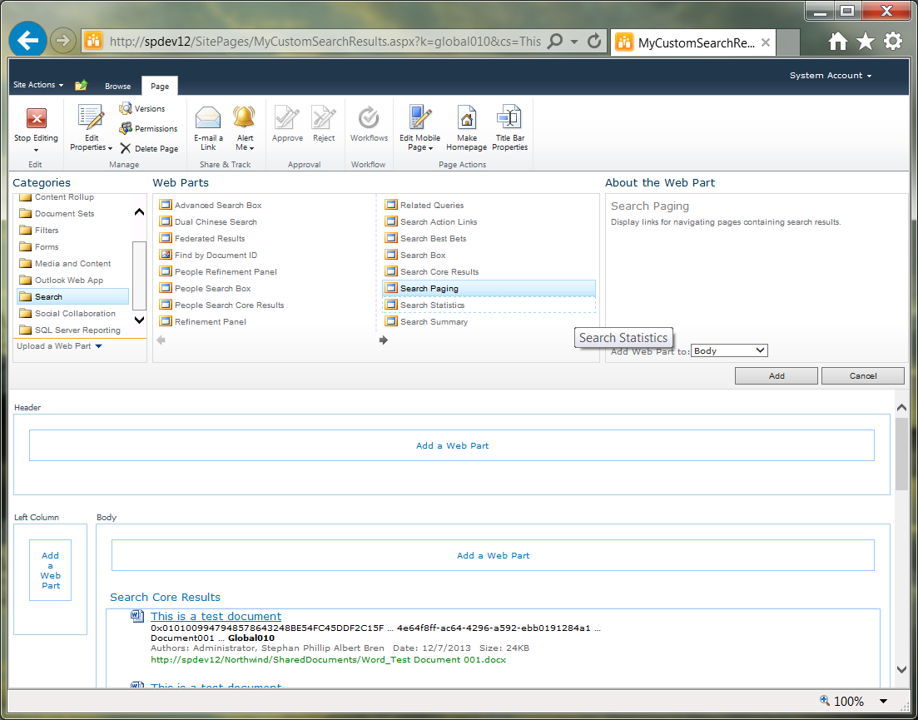This screenshot has width=918, height=720.
Task: Select the Social Collaboration category
Action: point(73,313)
